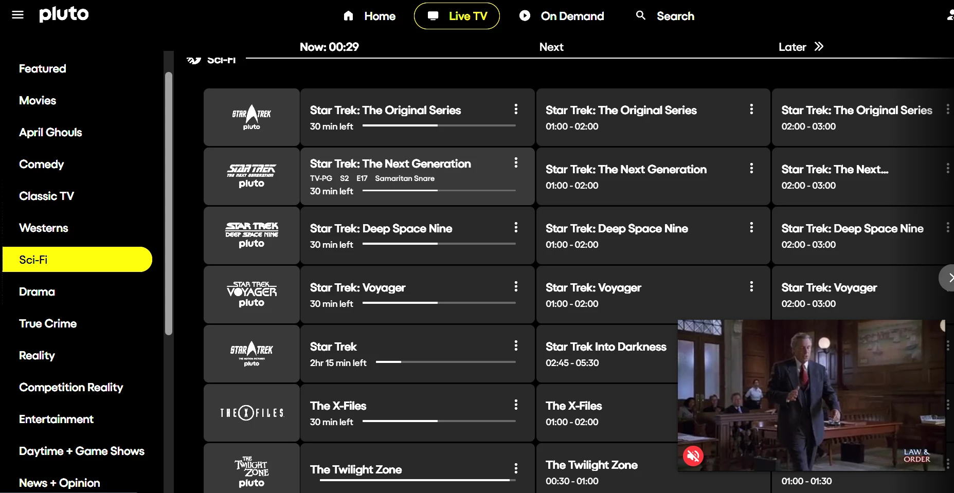Open options for current Star Trek movie

[x=516, y=345]
